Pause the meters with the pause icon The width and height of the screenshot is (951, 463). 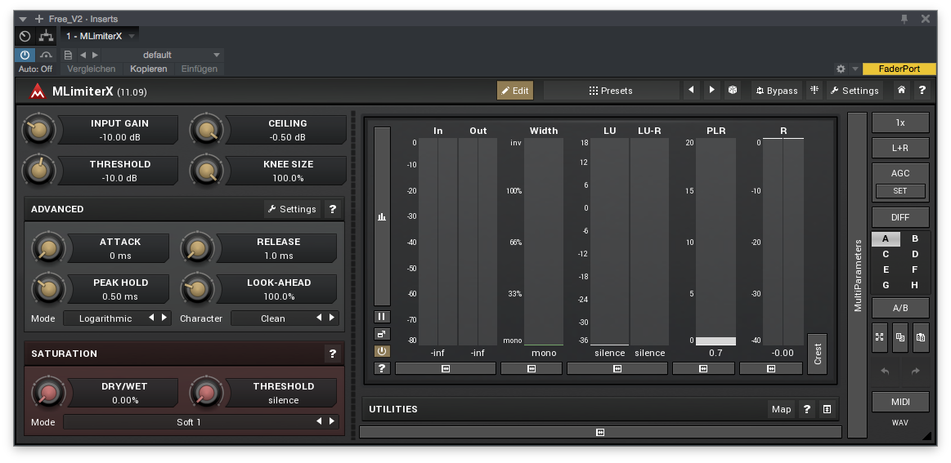point(382,316)
